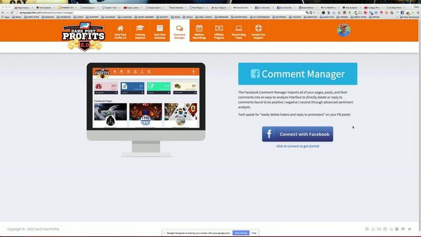Click the Dark Post Profits 2.0 logo
The width and height of the screenshot is (421, 237).
(84, 36)
